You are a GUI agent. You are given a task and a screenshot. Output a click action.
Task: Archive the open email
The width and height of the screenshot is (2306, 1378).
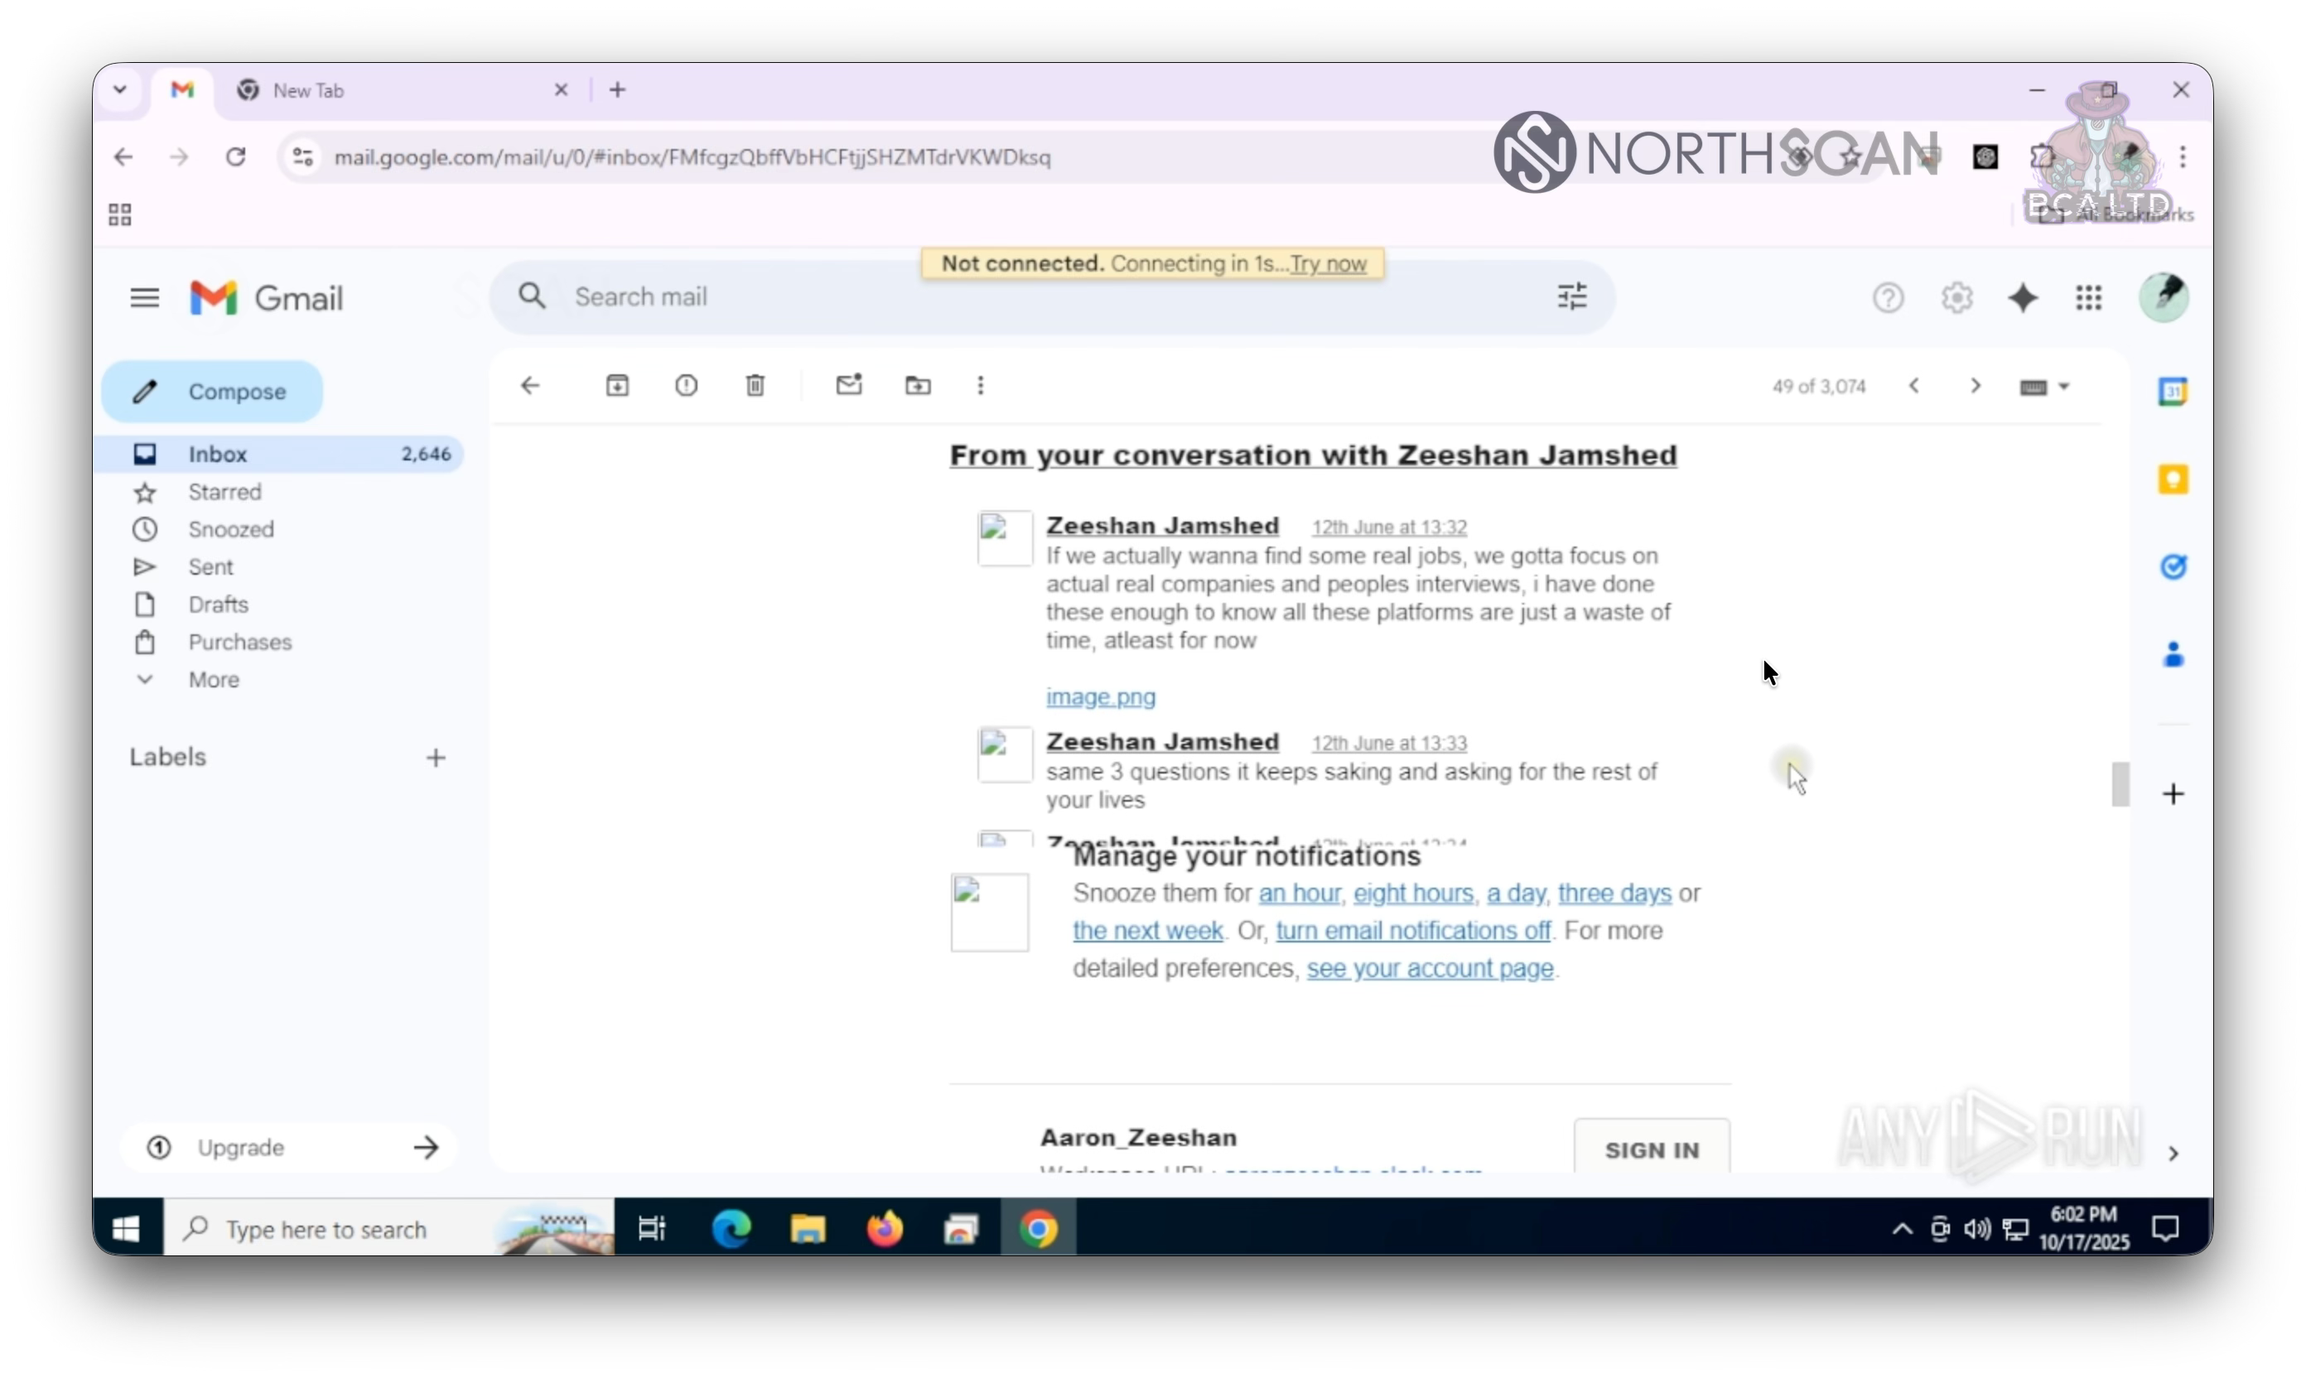coord(618,385)
